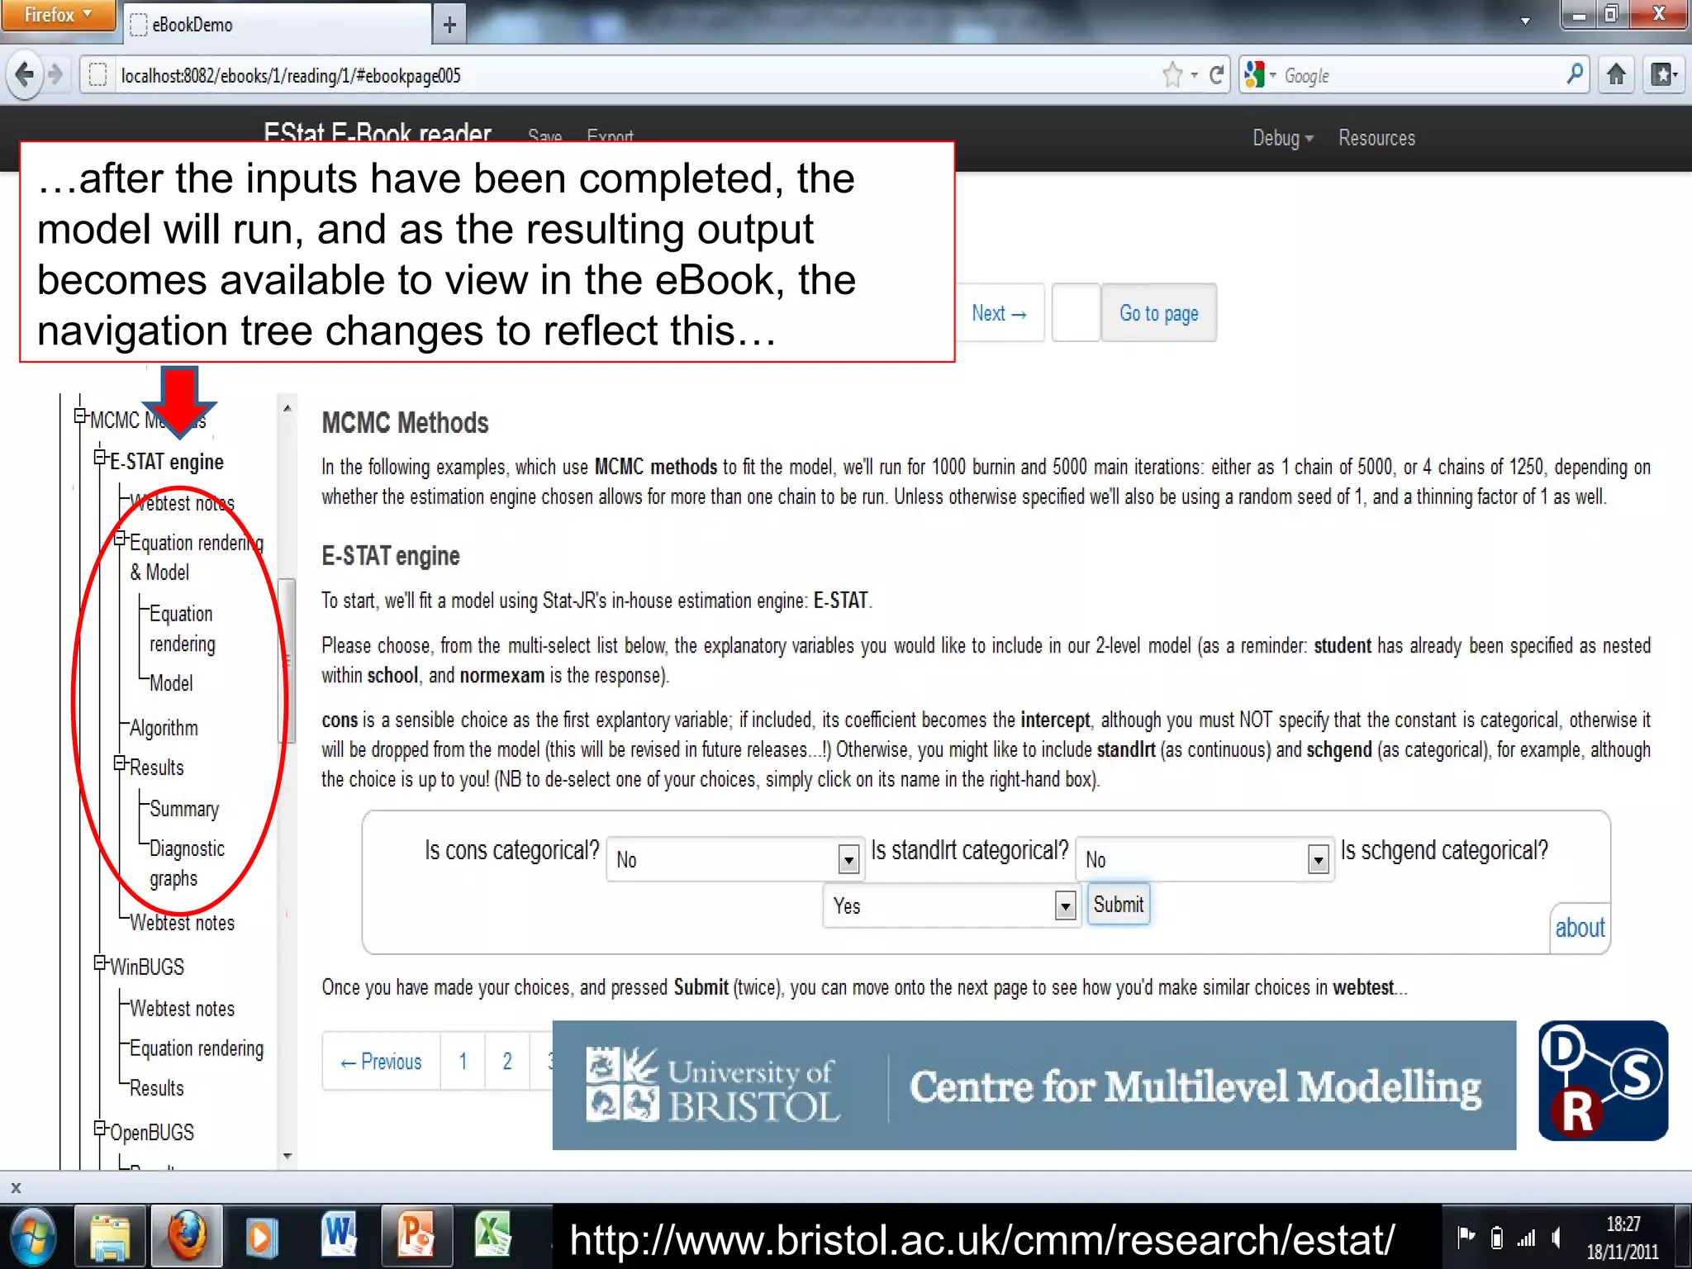Viewport: 1692px width, 1269px height.
Task: Collapse the E-STAT engine tree node
Action: [x=100, y=458]
